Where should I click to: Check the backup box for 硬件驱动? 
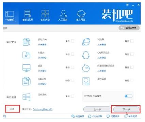pos(132,80)
